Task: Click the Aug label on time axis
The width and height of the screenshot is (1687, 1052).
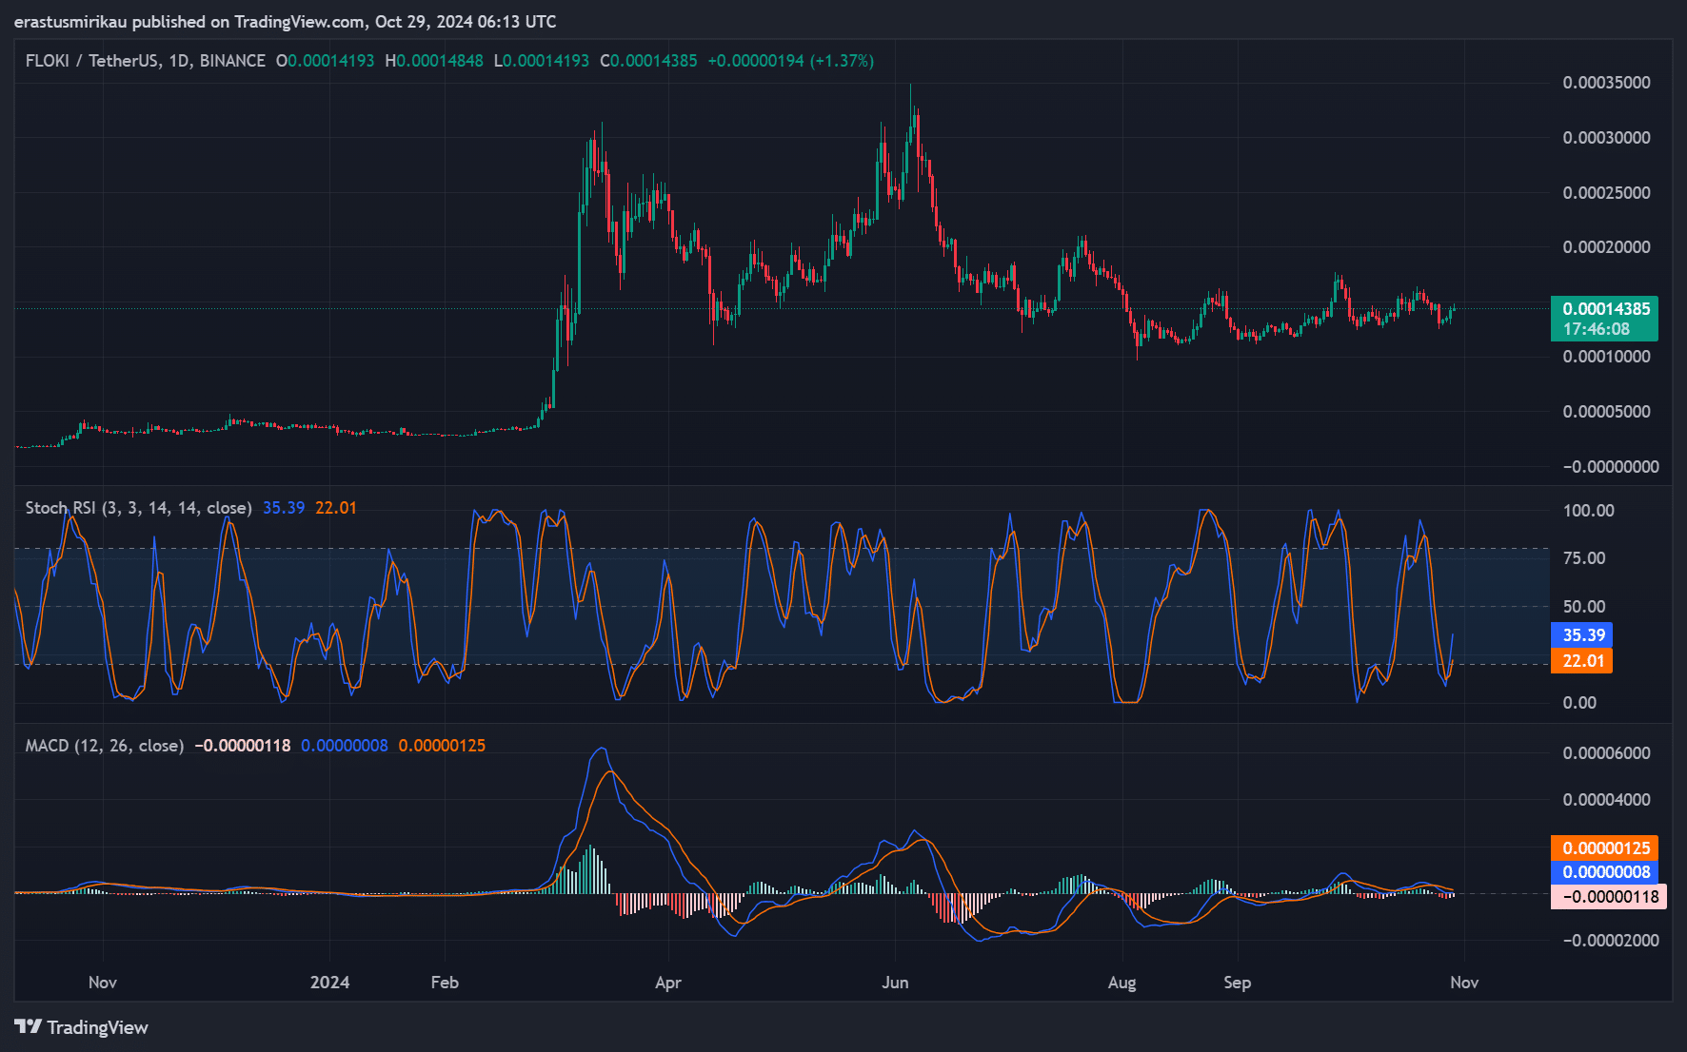Action: coord(1122,983)
